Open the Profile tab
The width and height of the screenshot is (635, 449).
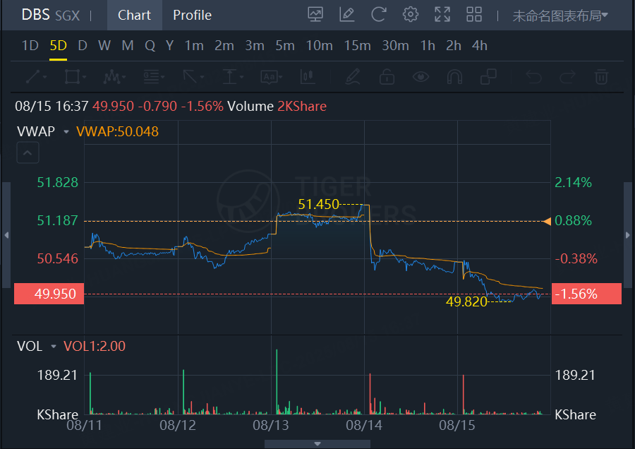coord(193,15)
